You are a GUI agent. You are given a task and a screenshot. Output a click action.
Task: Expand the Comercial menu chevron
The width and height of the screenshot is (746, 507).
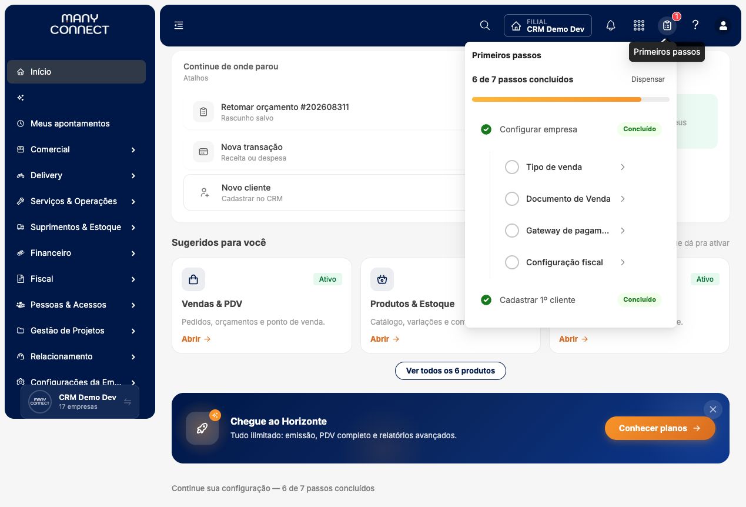click(x=133, y=150)
